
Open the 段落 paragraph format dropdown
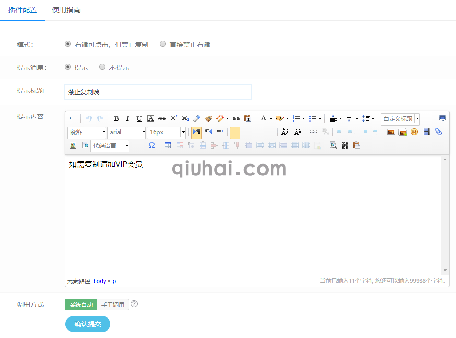[x=86, y=132]
